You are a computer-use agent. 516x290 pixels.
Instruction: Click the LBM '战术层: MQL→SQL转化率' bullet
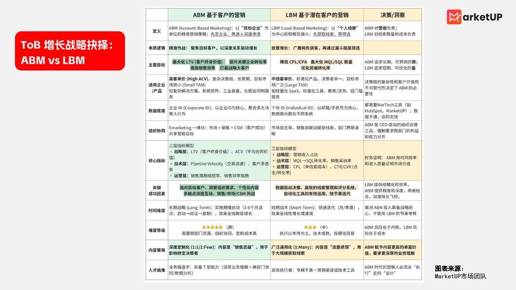tap(312, 161)
